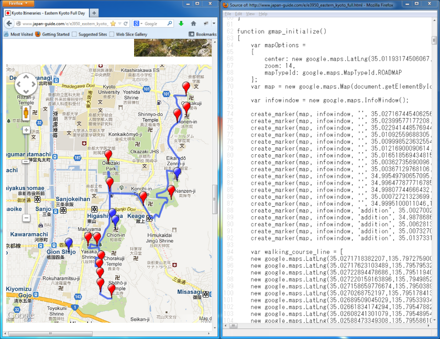This screenshot has height=339, width=440.
Task: Open a new tab with the plus button
Action: coord(94,13)
